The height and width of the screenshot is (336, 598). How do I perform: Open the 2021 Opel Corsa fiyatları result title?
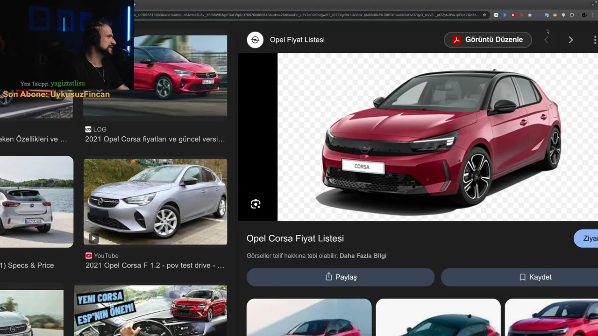pos(155,139)
